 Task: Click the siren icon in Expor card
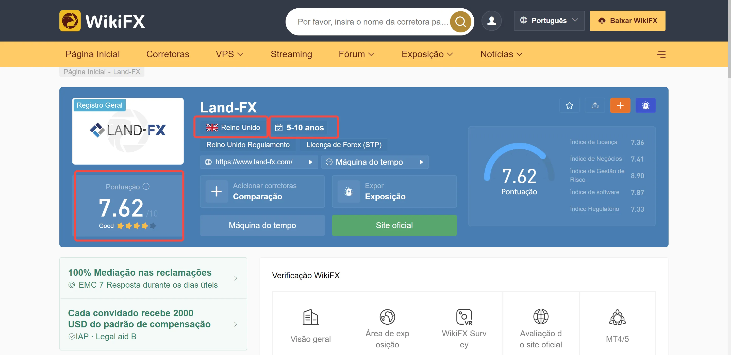[x=348, y=191]
